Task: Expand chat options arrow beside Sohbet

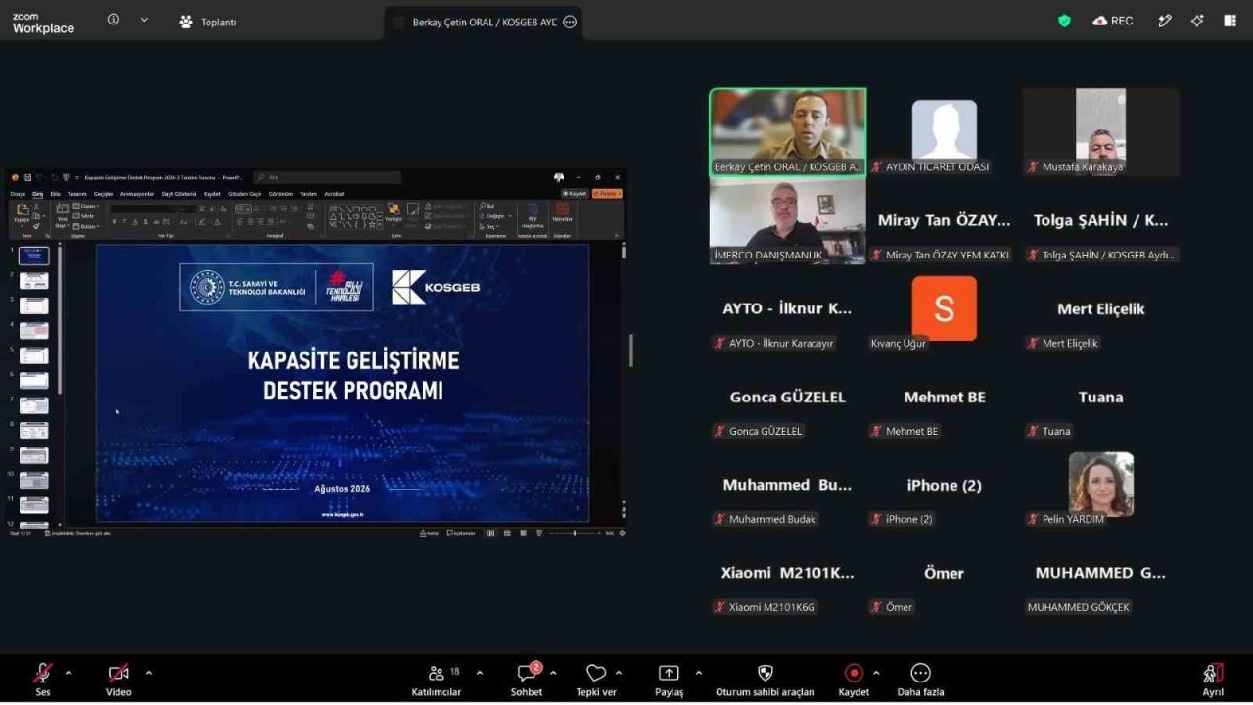Action: pyautogui.click(x=553, y=673)
